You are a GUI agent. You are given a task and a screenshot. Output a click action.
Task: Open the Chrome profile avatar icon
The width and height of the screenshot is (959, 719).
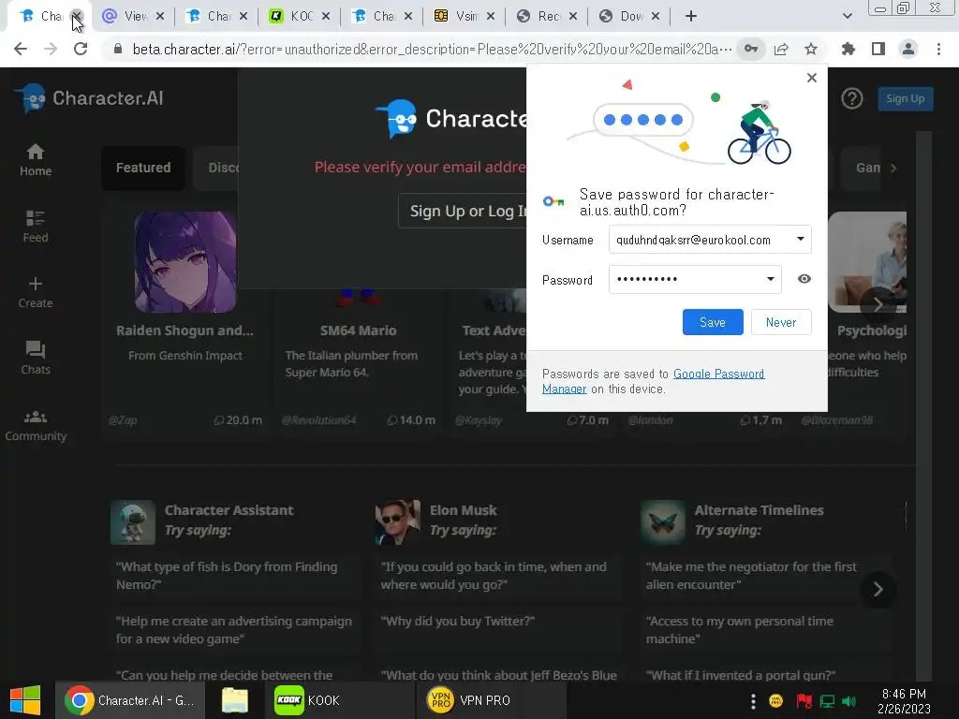908,49
